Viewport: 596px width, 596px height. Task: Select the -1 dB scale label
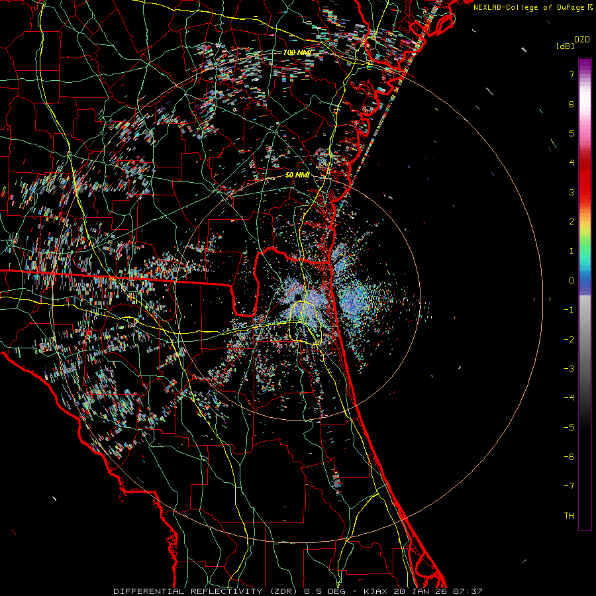(x=569, y=310)
